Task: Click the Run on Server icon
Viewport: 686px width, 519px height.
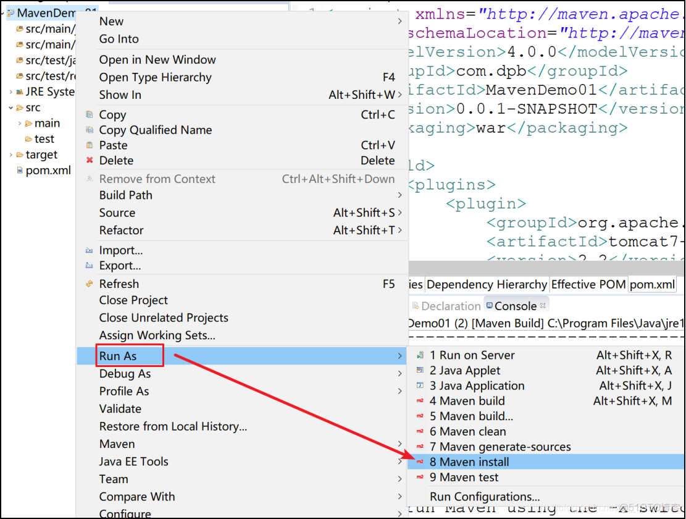Action: [x=420, y=355]
